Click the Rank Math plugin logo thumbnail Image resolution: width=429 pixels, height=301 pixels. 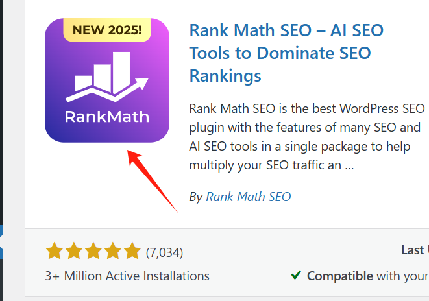click(106, 80)
